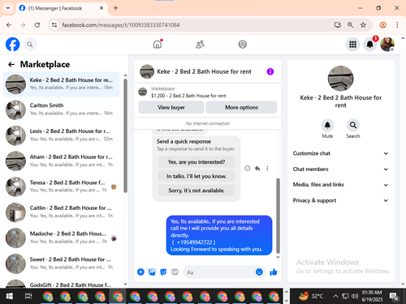The width and height of the screenshot is (406, 304).
Task: Open the Aham 2 Bed 2 Bath conversation
Action: (x=61, y=161)
